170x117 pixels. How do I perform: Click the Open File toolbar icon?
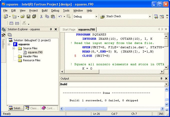(23, 16)
